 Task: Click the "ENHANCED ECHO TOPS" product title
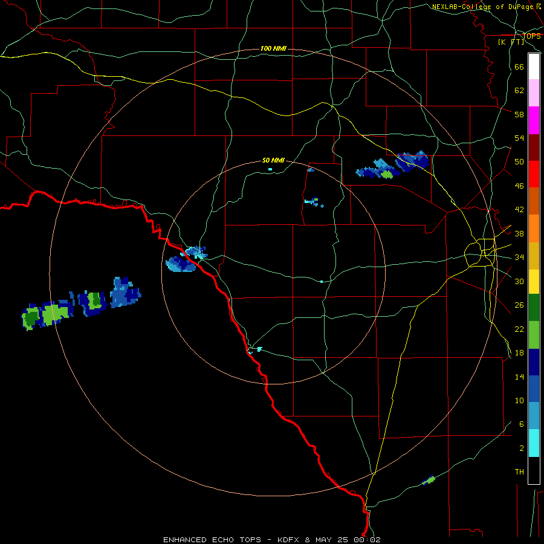[212, 540]
